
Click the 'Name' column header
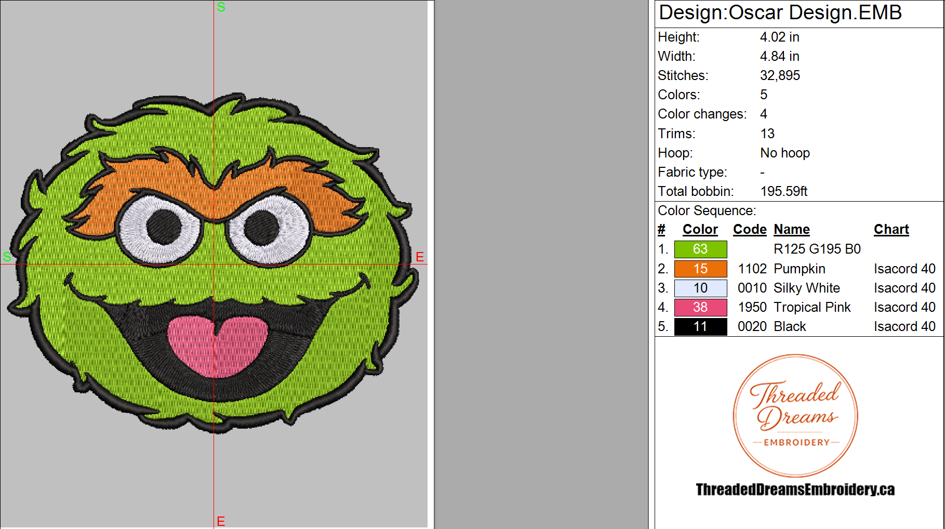792,229
